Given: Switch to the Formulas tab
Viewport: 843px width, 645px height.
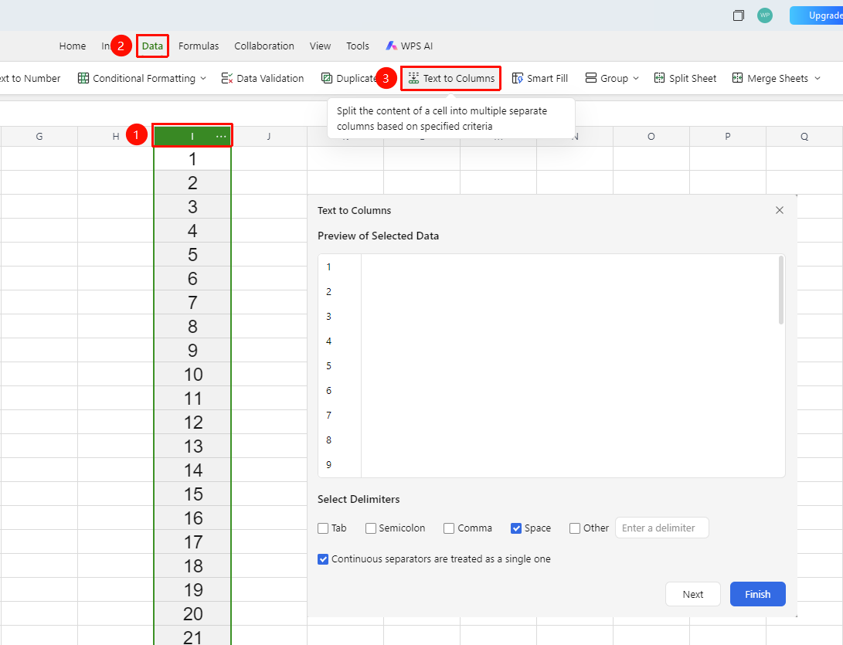Looking at the screenshot, I should (x=199, y=46).
